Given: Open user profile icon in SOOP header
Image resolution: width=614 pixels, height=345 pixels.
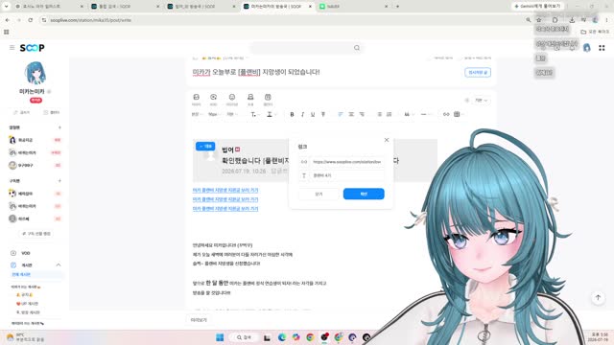Looking at the screenshot, I should coord(586,48).
